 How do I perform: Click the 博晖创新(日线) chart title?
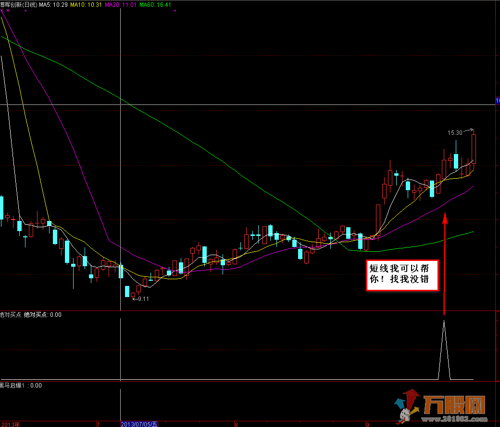click(18, 5)
